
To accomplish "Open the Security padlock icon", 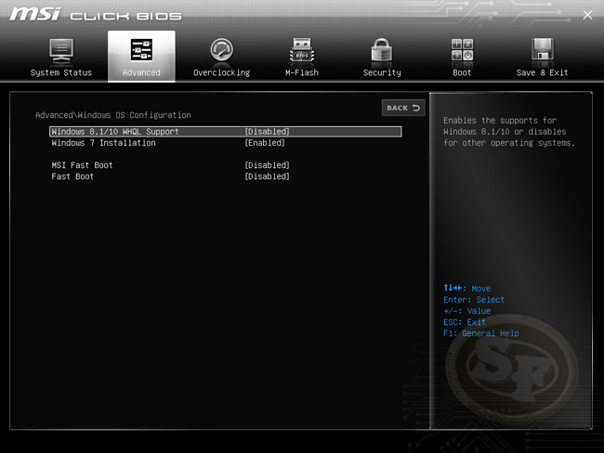I will coord(382,50).
